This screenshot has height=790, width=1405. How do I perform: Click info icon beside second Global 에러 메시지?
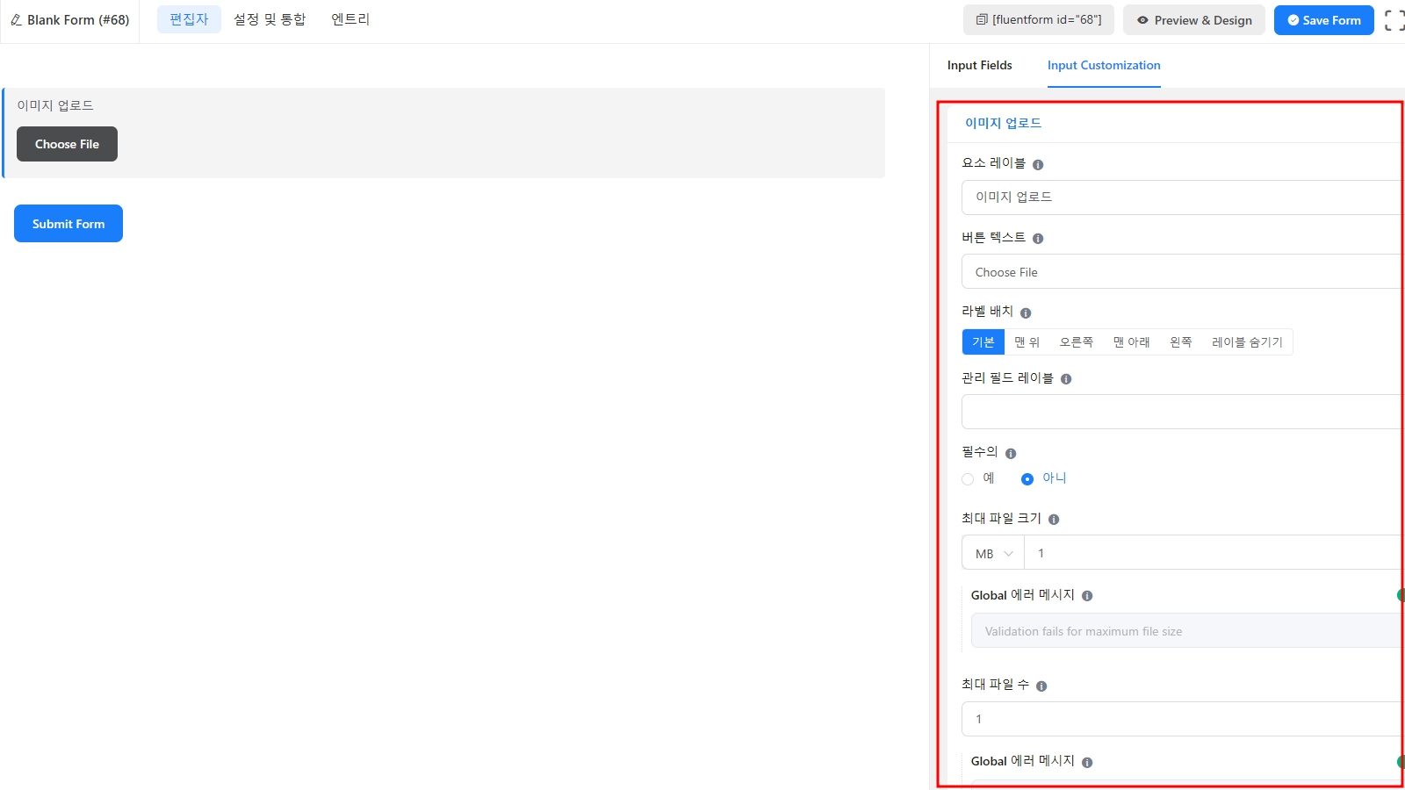(x=1087, y=763)
